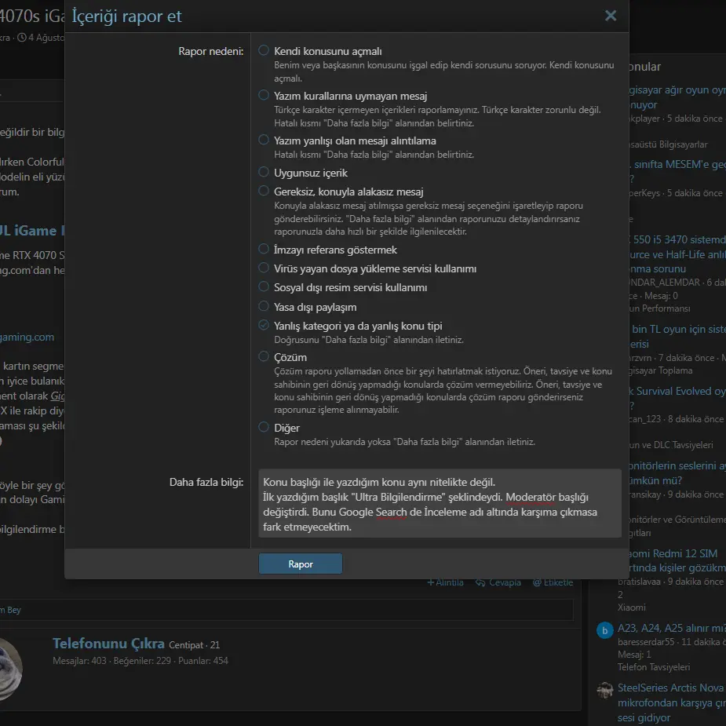Choose 'Yazım yanlışı olan mesajı alıntılama'
The height and width of the screenshot is (726, 726).
click(264, 140)
